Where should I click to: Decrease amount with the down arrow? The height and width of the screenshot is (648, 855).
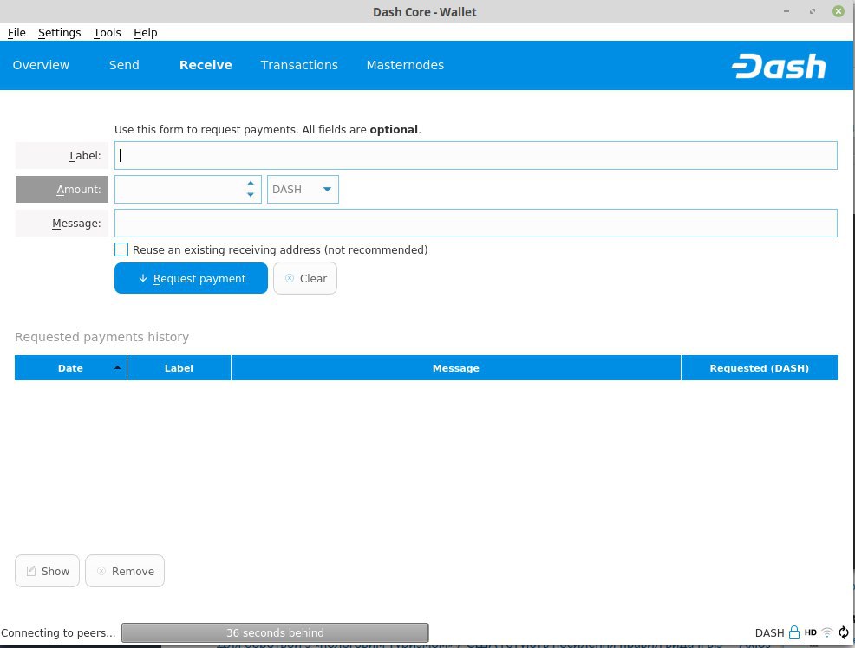pos(251,194)
